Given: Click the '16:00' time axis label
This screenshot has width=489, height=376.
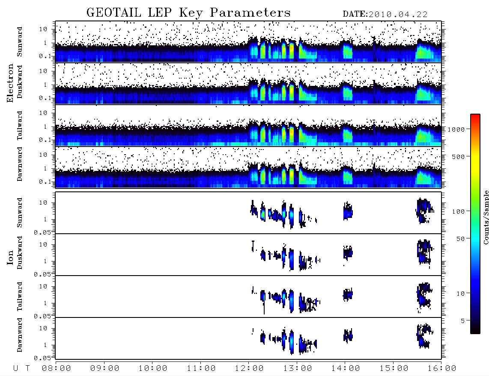Looking at the screenshot, I should pos(442,369).
